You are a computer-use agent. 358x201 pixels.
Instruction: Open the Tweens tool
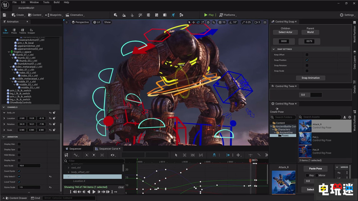23,30
